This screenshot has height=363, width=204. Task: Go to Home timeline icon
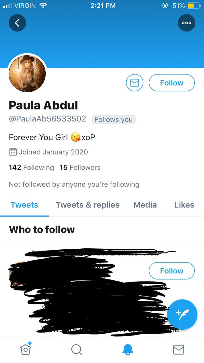click(26, 349)
